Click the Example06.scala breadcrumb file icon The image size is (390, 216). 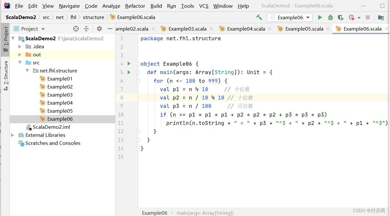click(113, 17)
